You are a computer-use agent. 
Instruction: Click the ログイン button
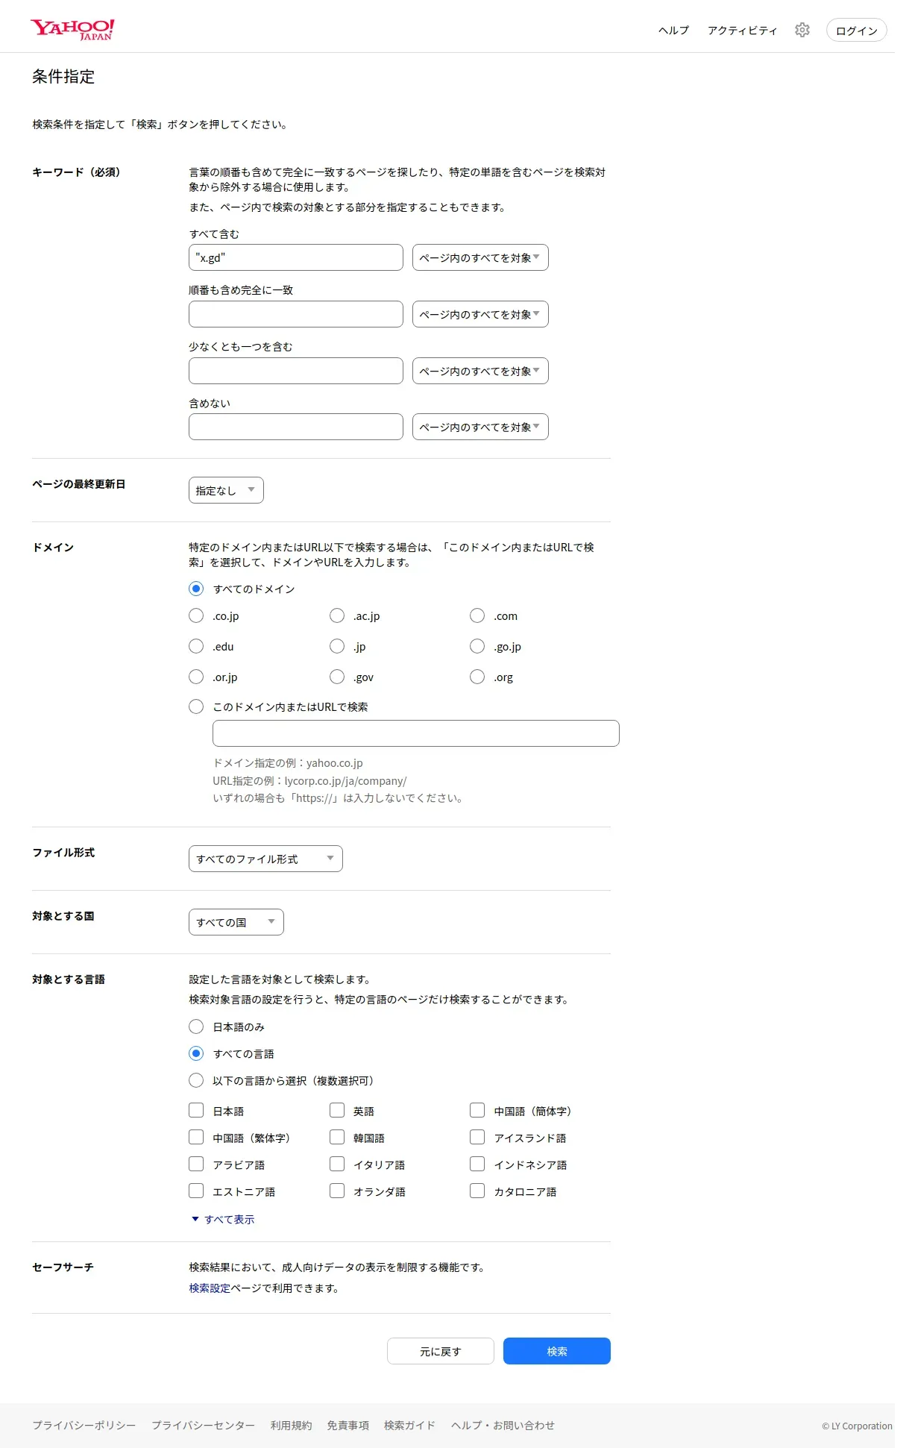tap(856, 31)
